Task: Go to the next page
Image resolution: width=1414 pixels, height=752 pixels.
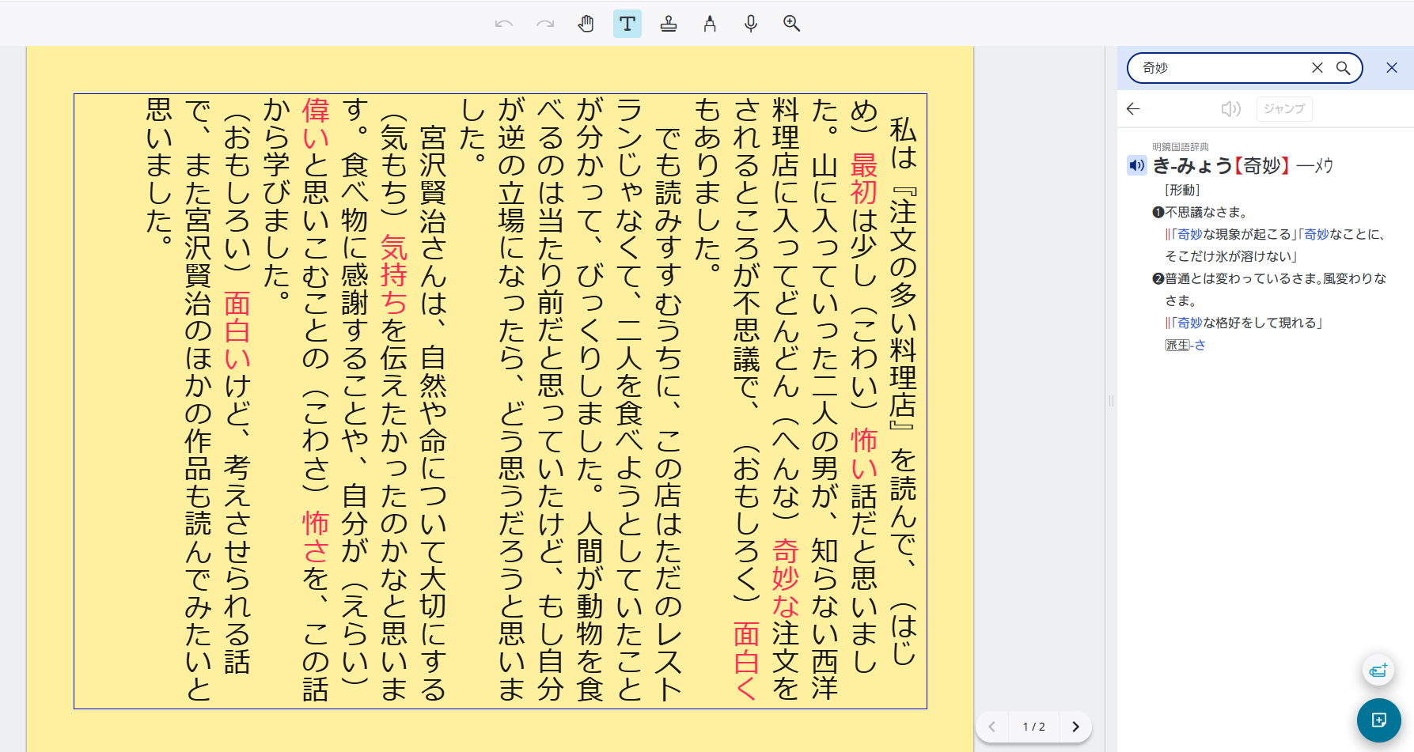Action: click(x=1075, y=727)
